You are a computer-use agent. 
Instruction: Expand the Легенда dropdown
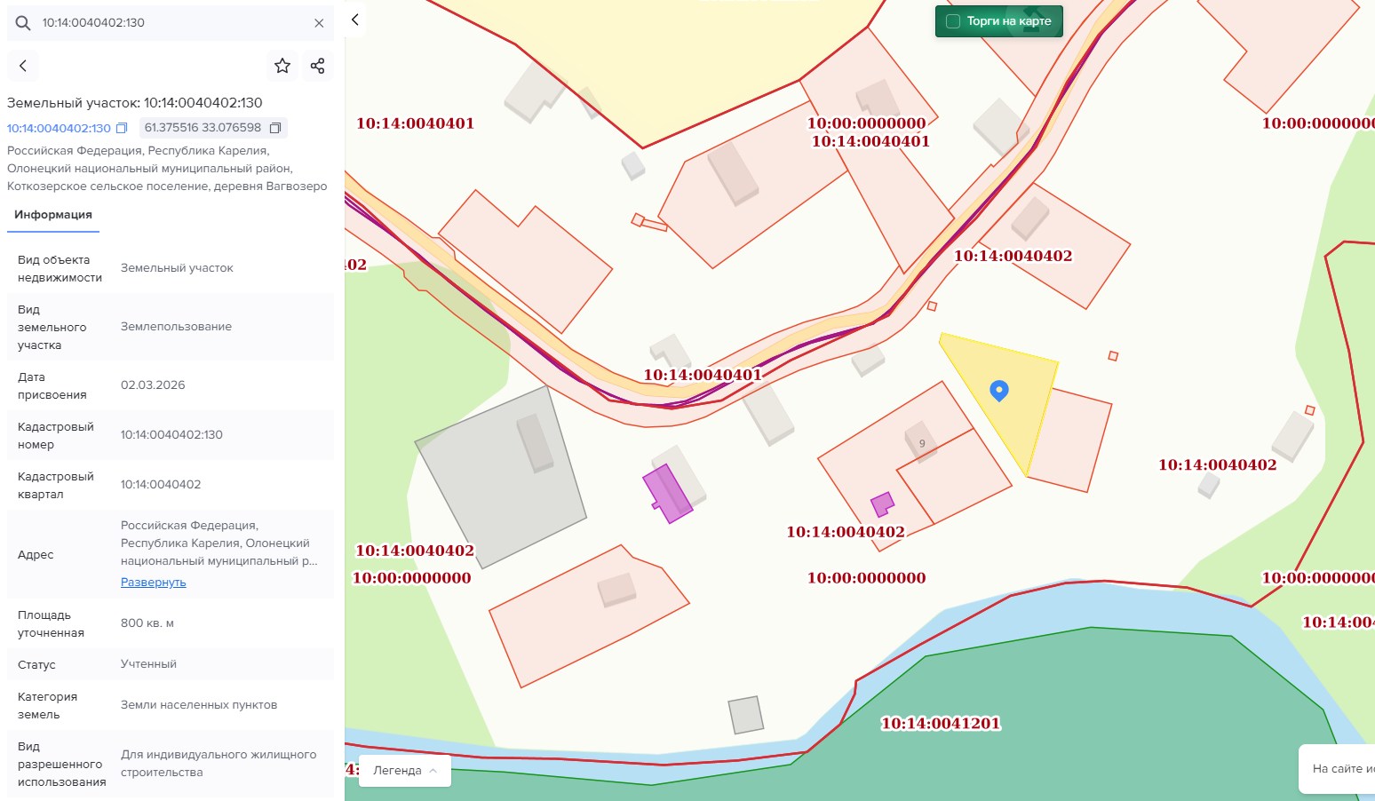pos(405,770)
